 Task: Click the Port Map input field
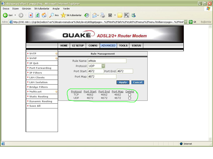(x=102, y=77)
